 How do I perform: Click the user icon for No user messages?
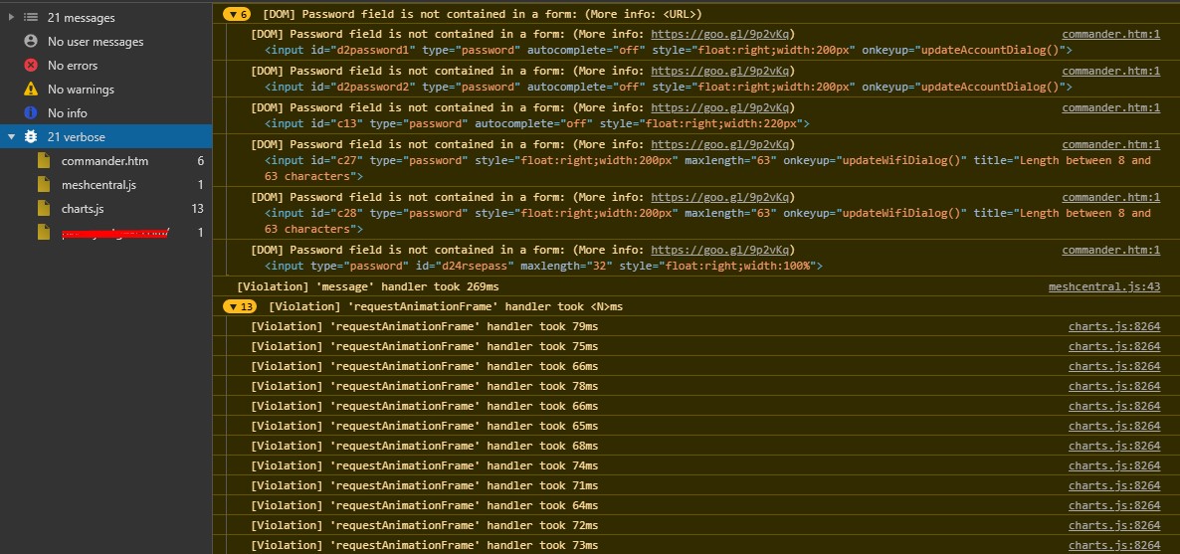coord(31,42)
